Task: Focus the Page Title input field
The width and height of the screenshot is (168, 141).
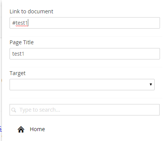Action: click(85, 54)
